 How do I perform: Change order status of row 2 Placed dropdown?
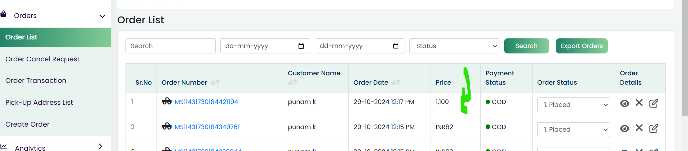[573, 129]
